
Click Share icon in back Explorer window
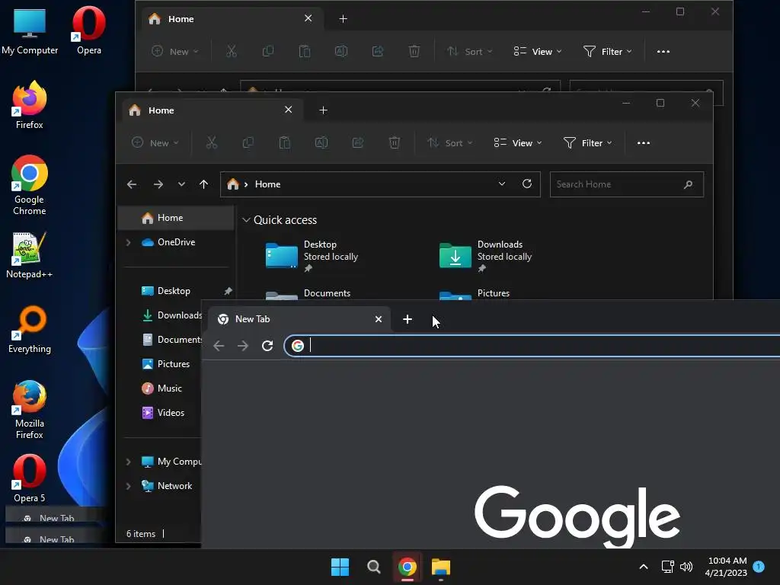tap(378, 51)
